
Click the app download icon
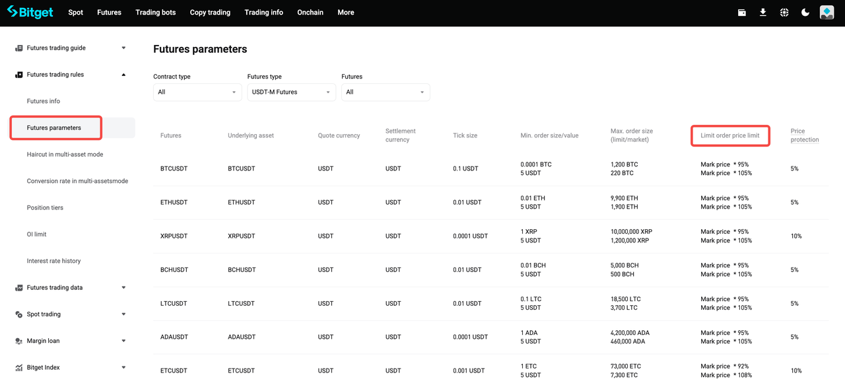coord(762,12)
